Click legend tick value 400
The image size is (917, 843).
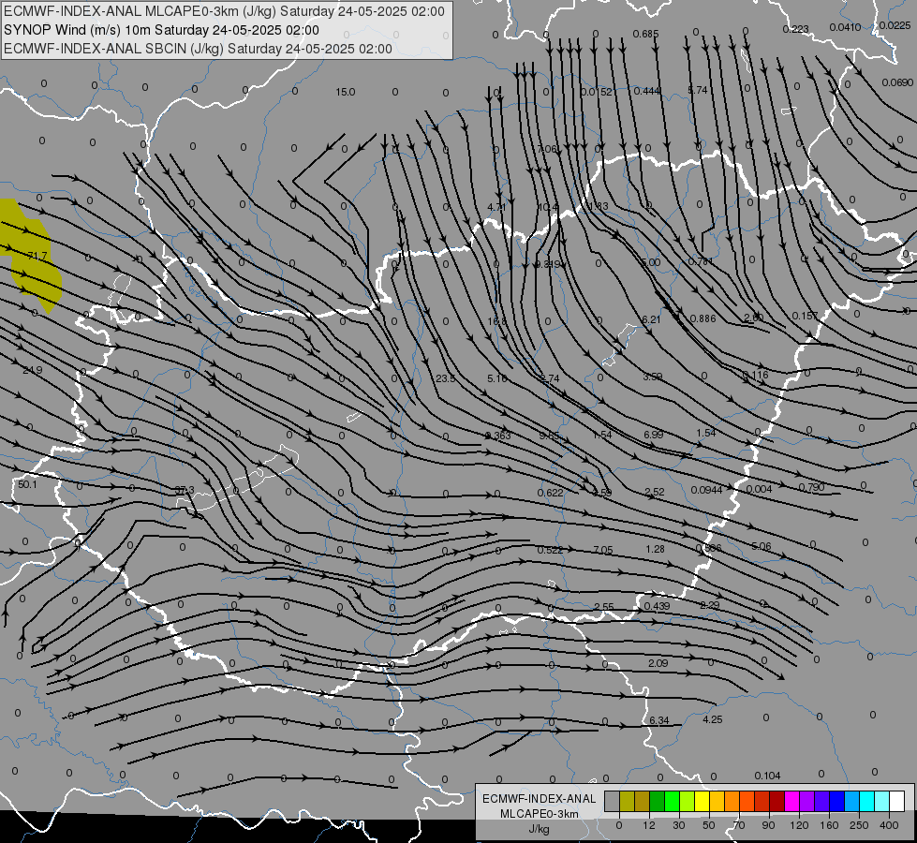click(x=889, y=825)
